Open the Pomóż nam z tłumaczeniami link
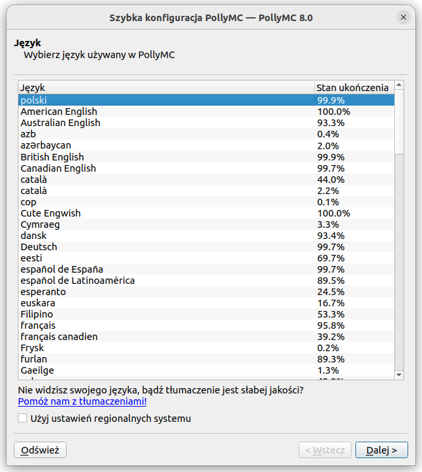Image resolution: width=422 pixels, height=472 pixels. click(x=82, y=401)
